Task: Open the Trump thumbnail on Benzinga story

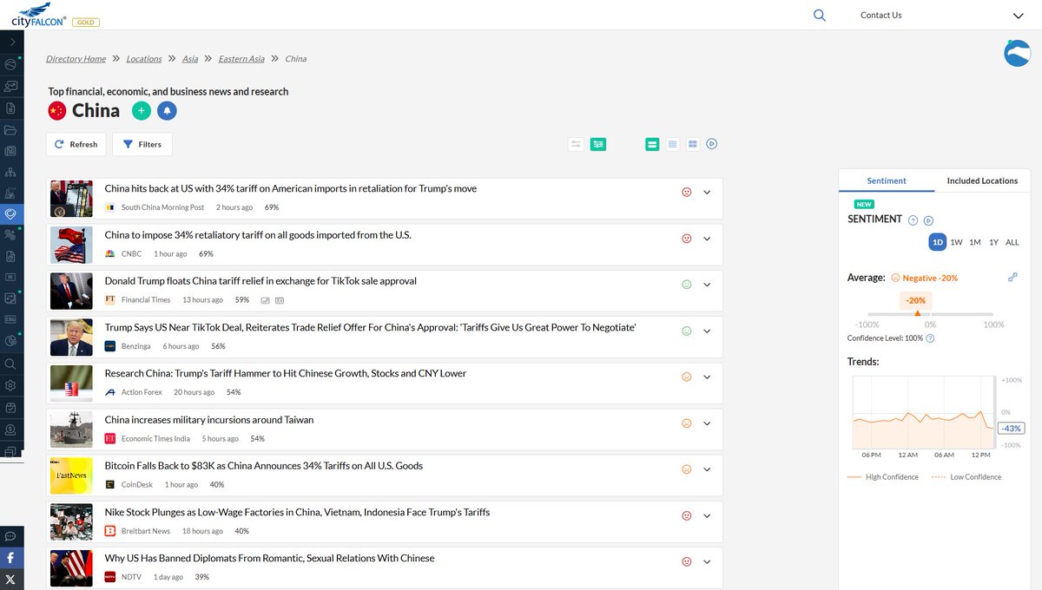Action: [71, 338]
